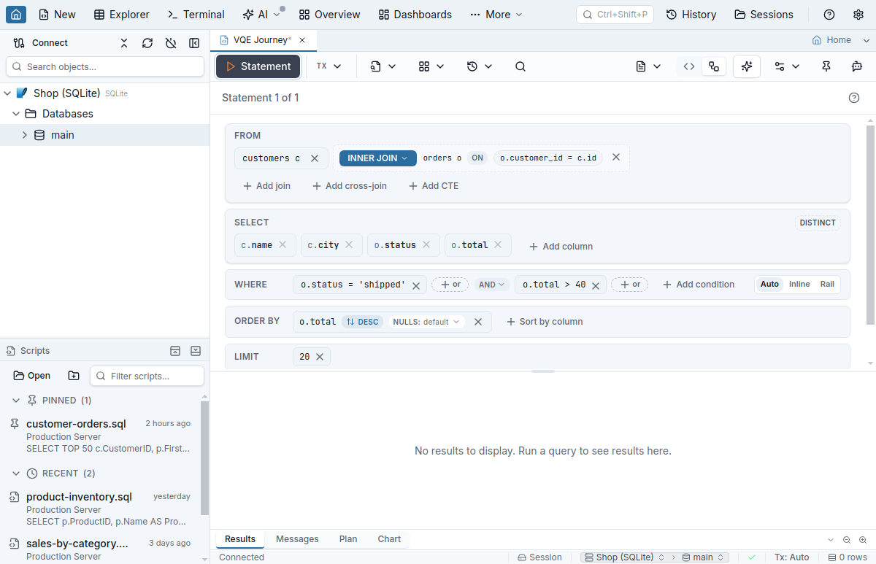
Task: Click the Home icon button
Action: [x=16, y=15]
